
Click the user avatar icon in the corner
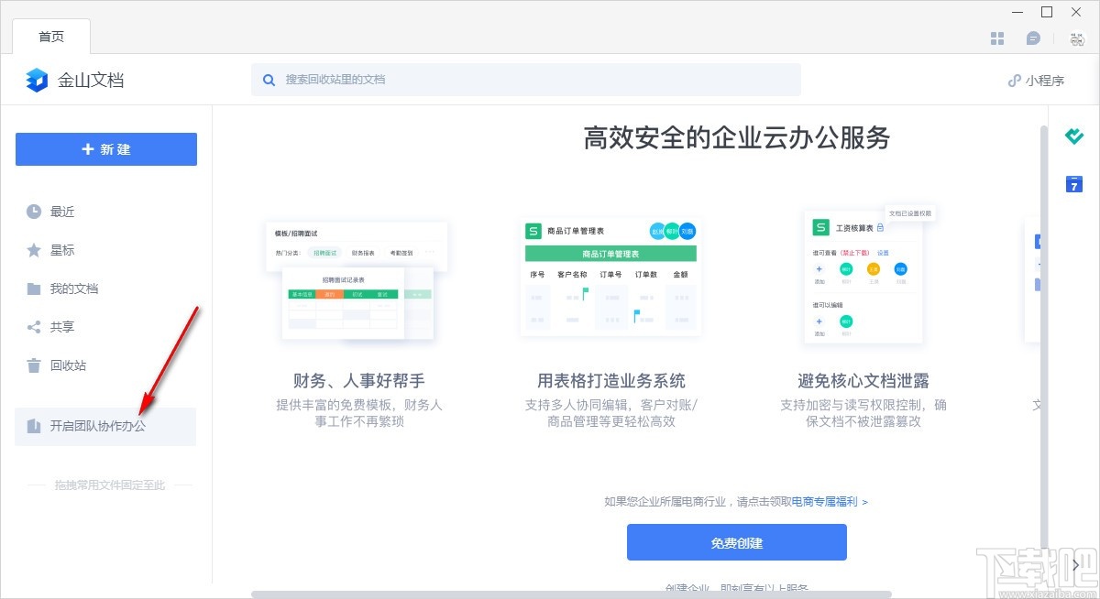(1074, 37)
